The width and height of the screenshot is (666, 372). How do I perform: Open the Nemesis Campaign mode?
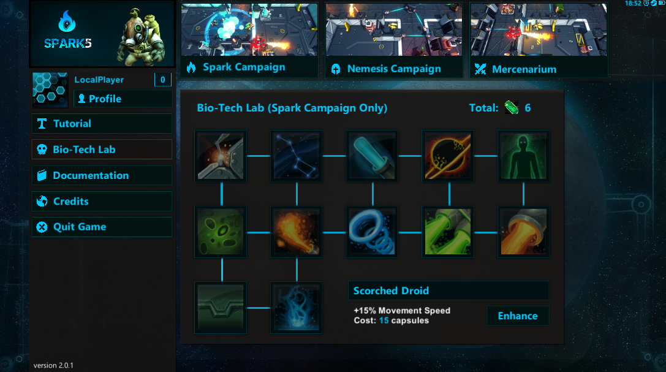point(394,40)
